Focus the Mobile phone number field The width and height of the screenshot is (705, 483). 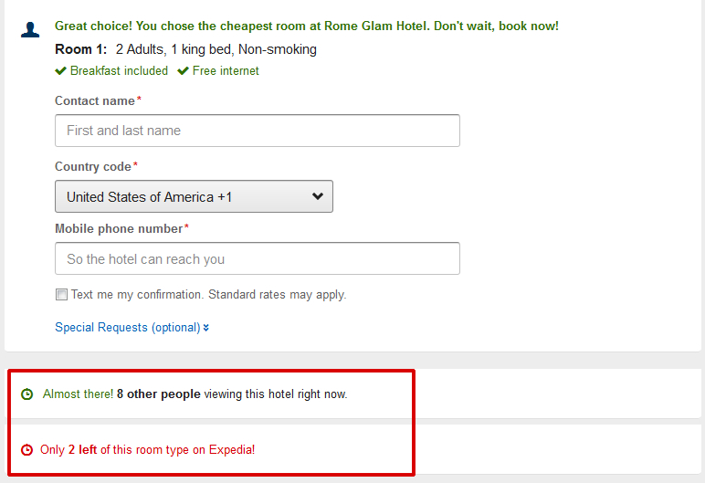pos(258,258)
